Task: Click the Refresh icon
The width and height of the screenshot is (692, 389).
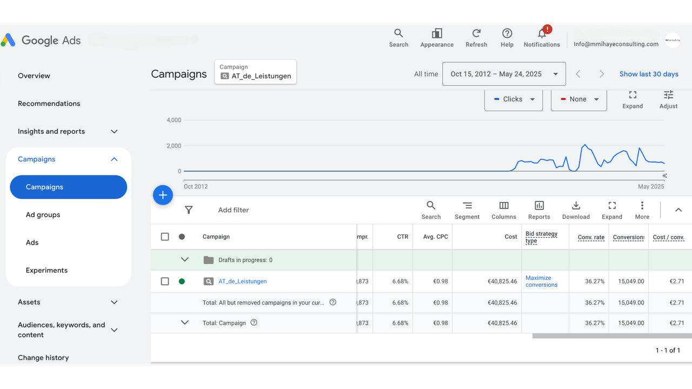Action: 476,38
